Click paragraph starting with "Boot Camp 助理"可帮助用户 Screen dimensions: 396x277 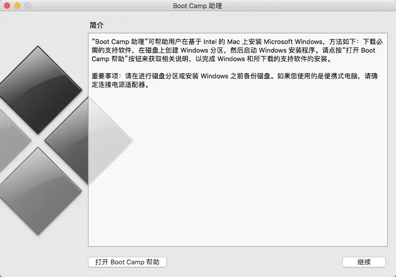[x=237, y=50]
